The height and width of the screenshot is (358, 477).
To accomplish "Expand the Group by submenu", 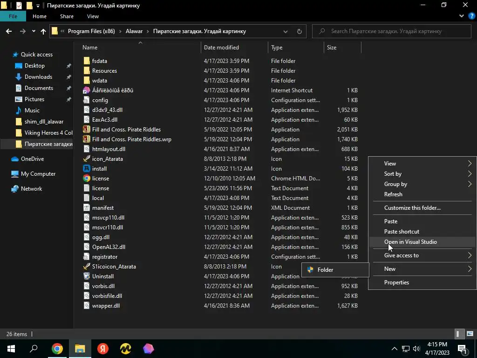I will 470,184.
